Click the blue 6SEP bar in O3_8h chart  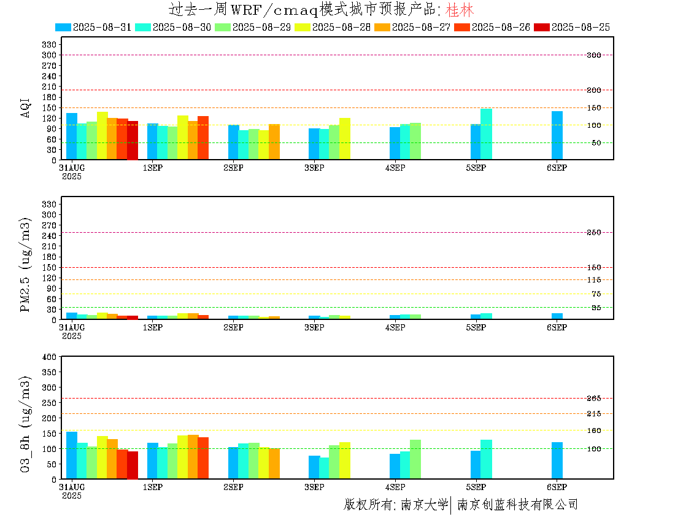click(x=557, y=461)
